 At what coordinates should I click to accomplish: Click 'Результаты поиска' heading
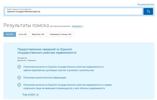[x=26, y=25]
